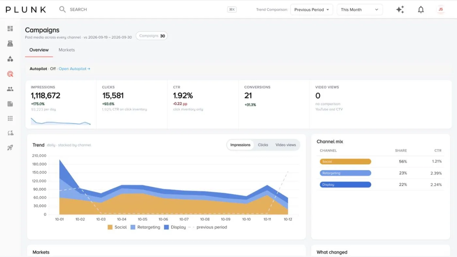Open the notifications bell
Image resolution: width=457 pixels, height=257 pixels.
421,10
